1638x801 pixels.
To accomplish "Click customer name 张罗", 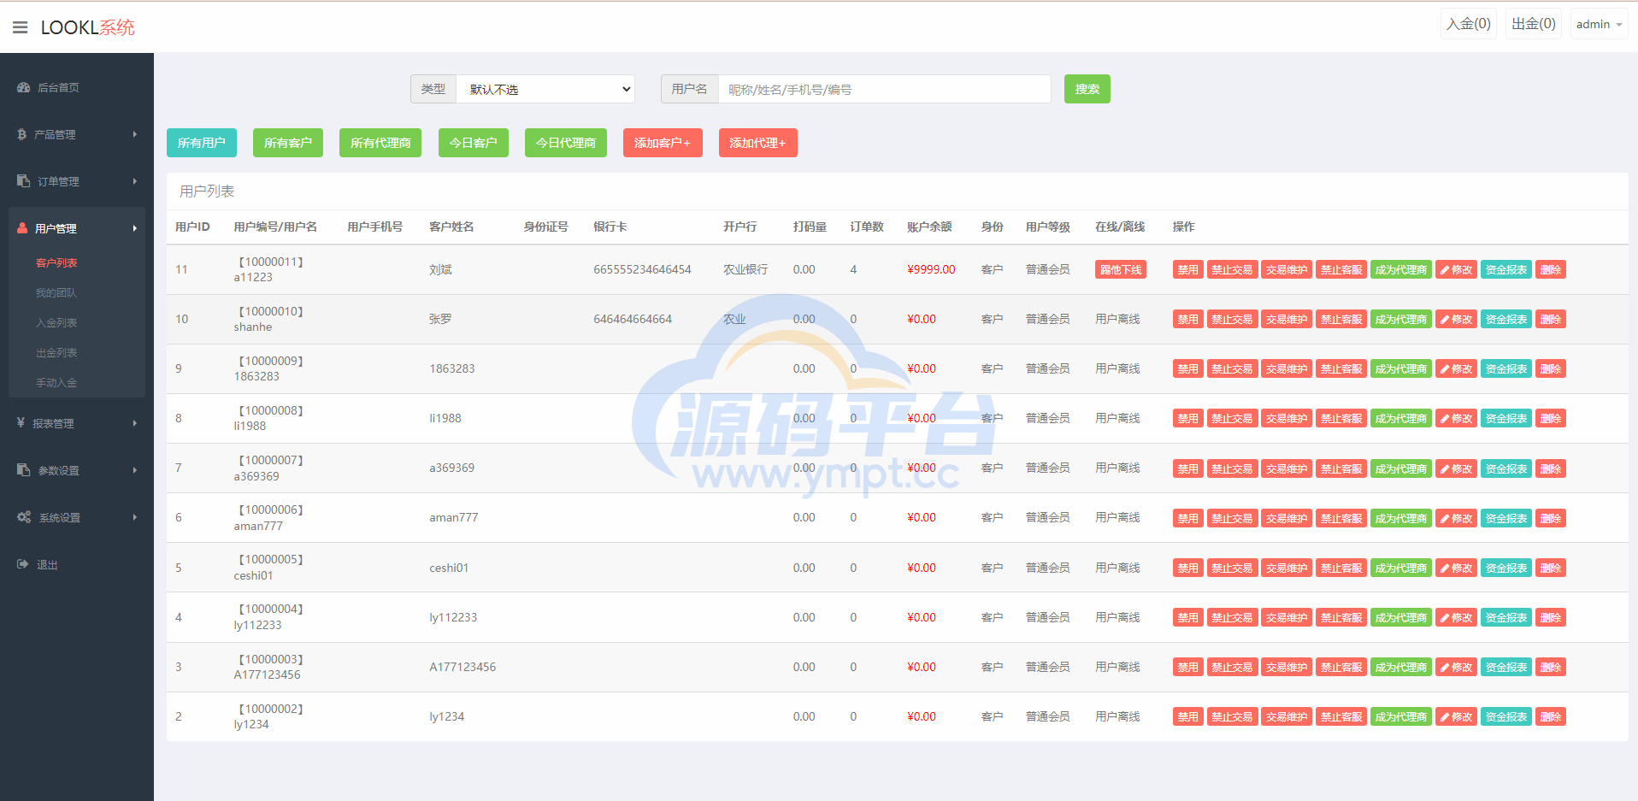I will (440, 319).
